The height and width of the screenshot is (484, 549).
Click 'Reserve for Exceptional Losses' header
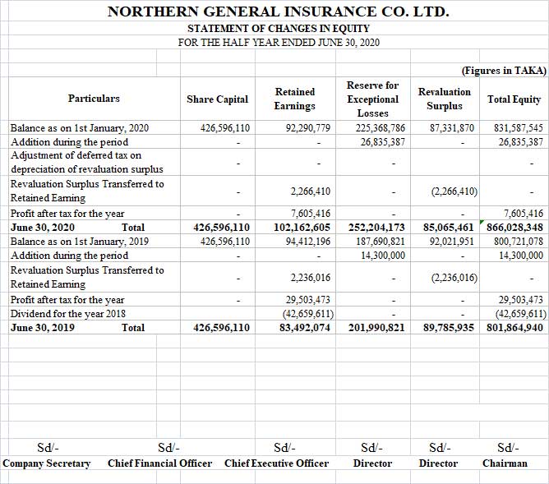pos(372,99)
